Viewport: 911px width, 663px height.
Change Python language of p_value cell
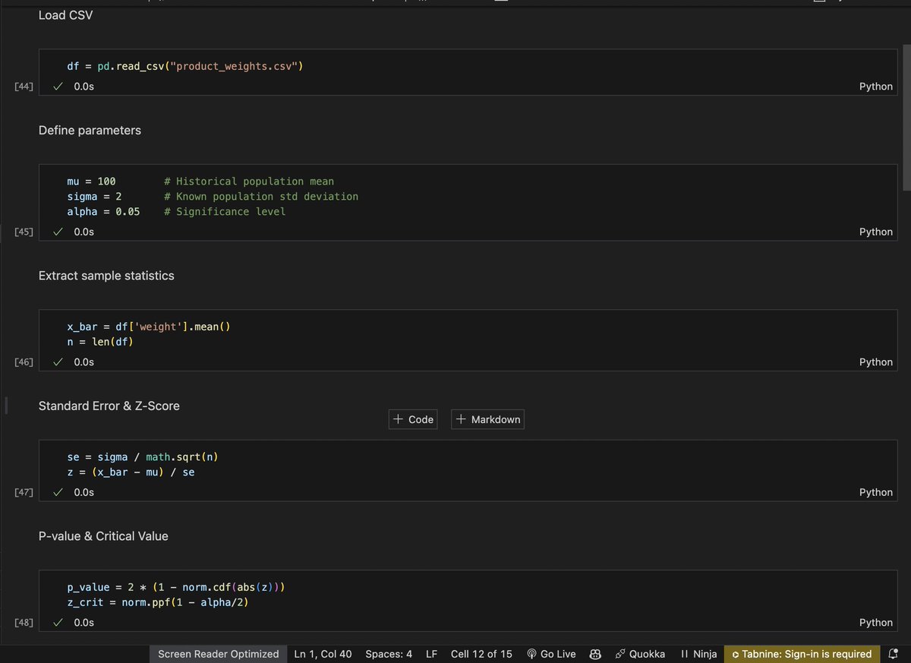coord(876,623)
